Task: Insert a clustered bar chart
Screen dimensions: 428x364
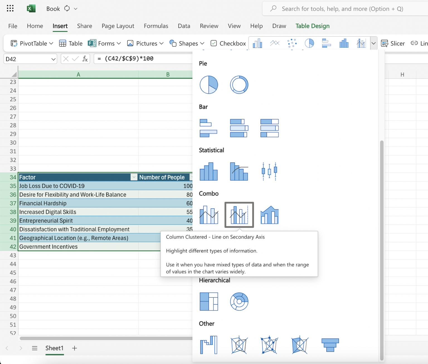Action: tap(209, 128)
